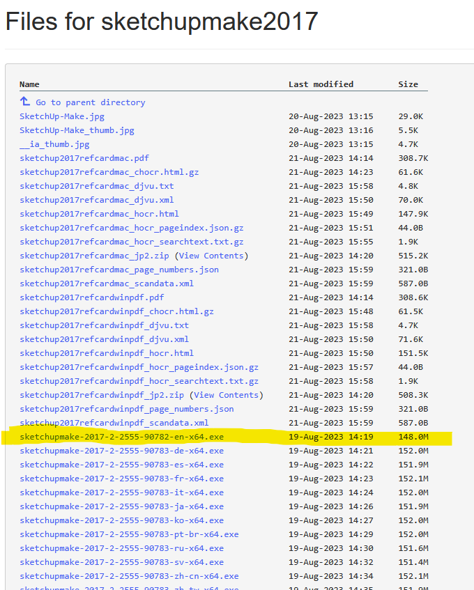Open sketchup2017refcardmac_scandata.xml link
This screenshot has height=590, width=474.
point(107,284)
